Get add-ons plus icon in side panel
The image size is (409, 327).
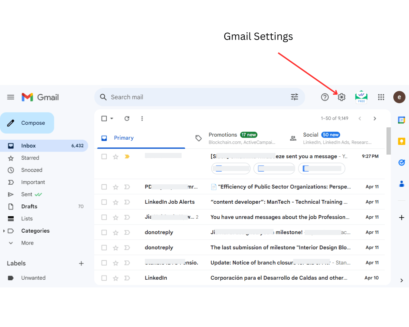tap(402, 217)
